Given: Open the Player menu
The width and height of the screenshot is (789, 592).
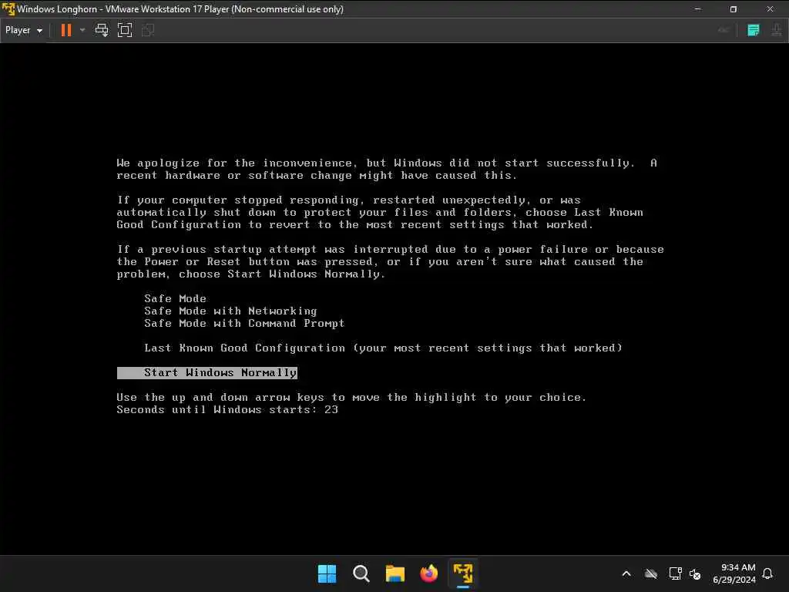Looking at the screenshot, I should 23,30.
